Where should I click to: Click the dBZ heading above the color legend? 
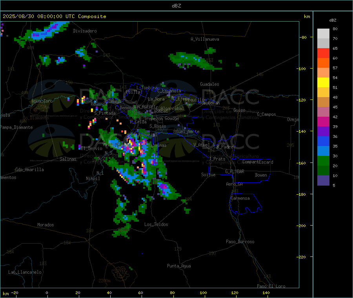click(333, 20)
